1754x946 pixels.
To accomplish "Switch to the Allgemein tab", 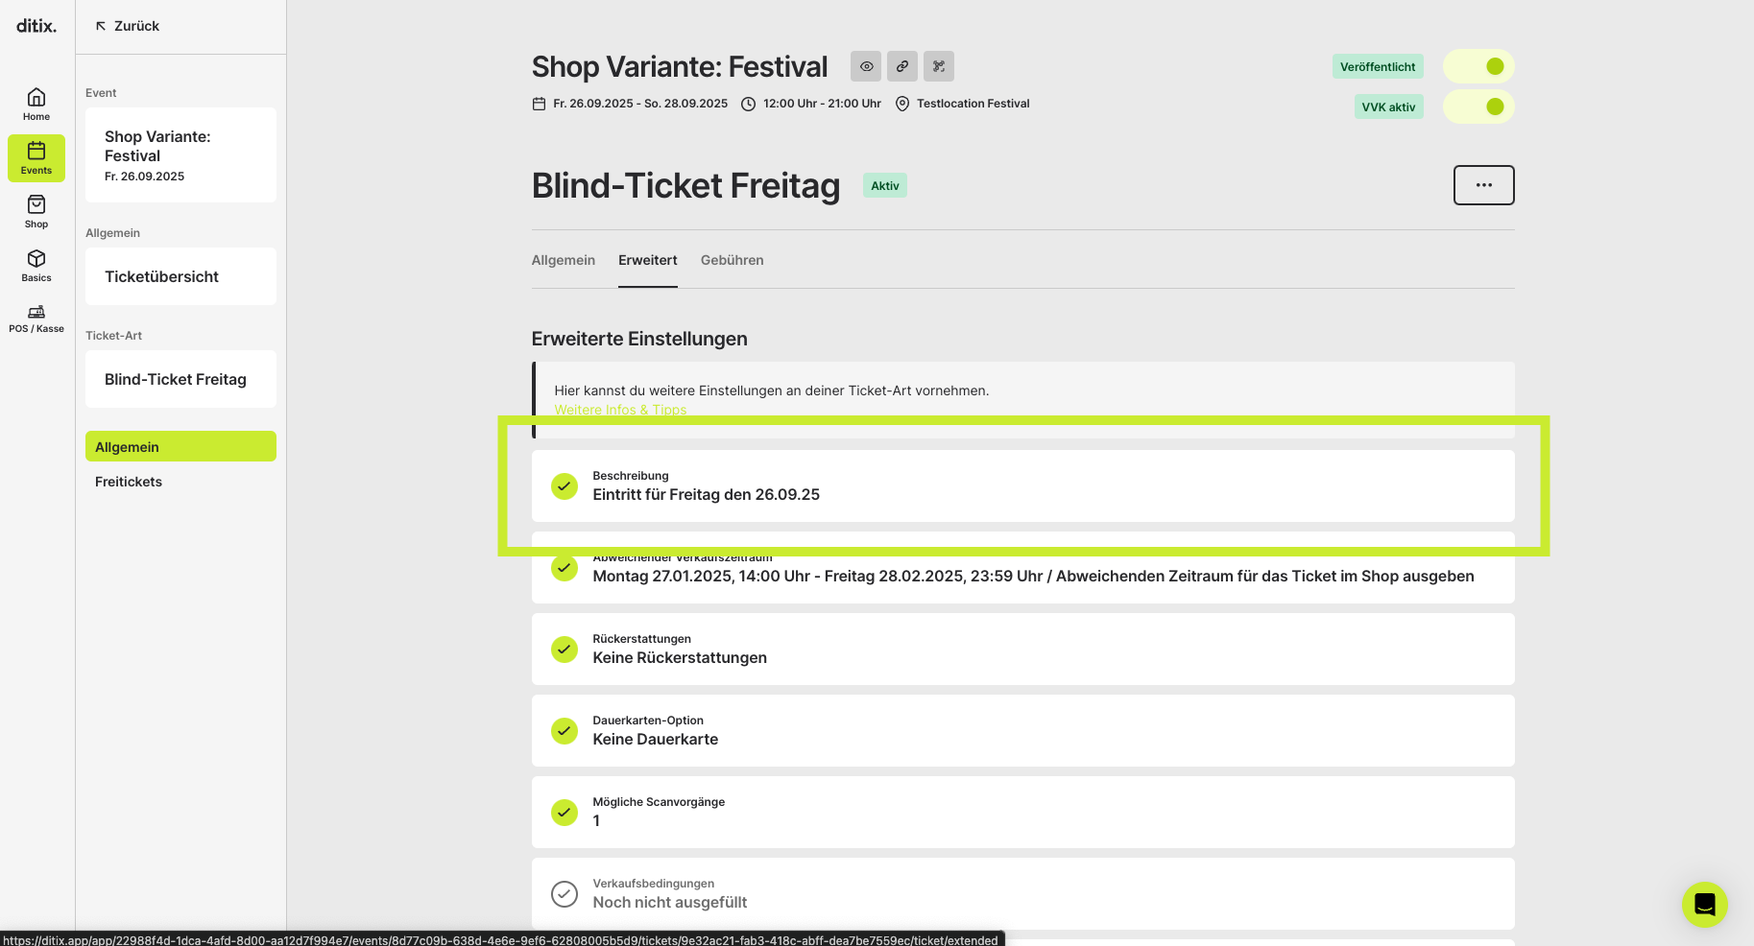I will 564,260.
